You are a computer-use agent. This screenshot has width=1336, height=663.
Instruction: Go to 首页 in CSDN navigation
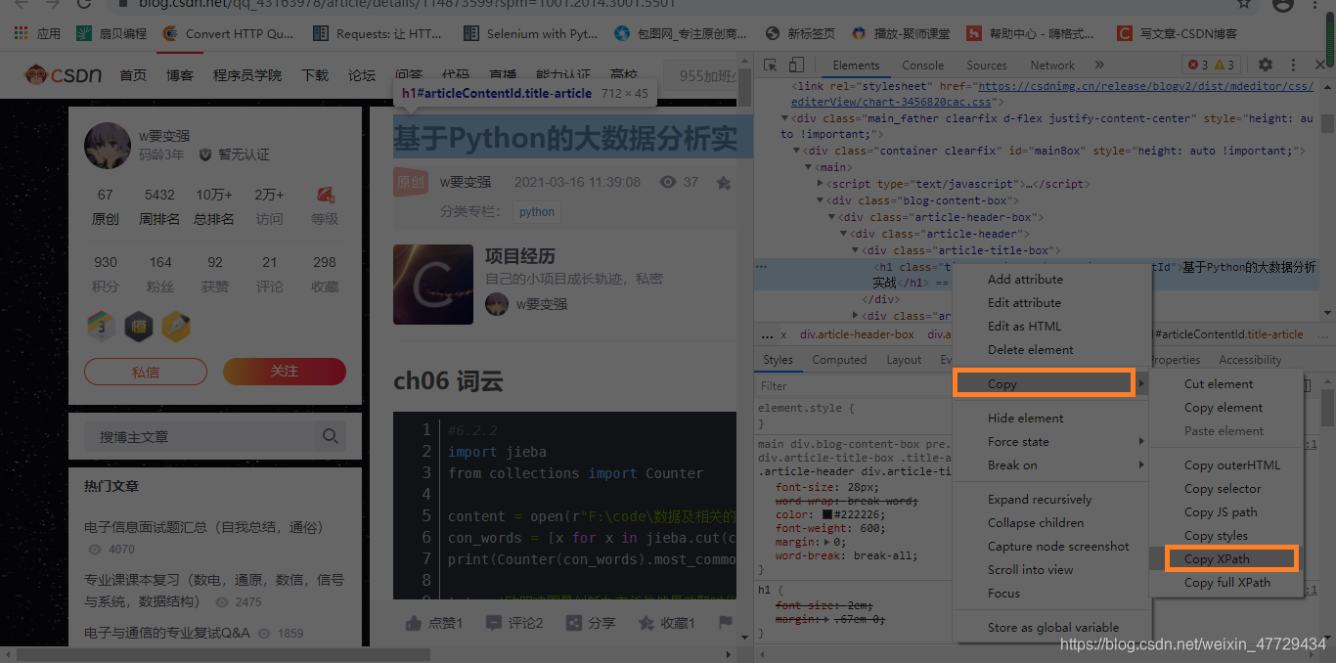click(x=133, y=75)
